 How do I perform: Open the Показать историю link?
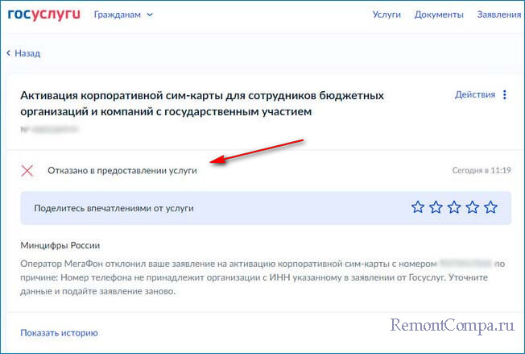(x=60, y=332)
